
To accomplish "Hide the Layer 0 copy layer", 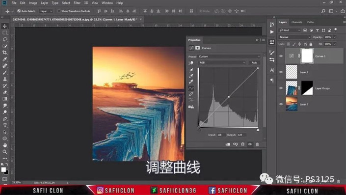I will click(281, 88).
